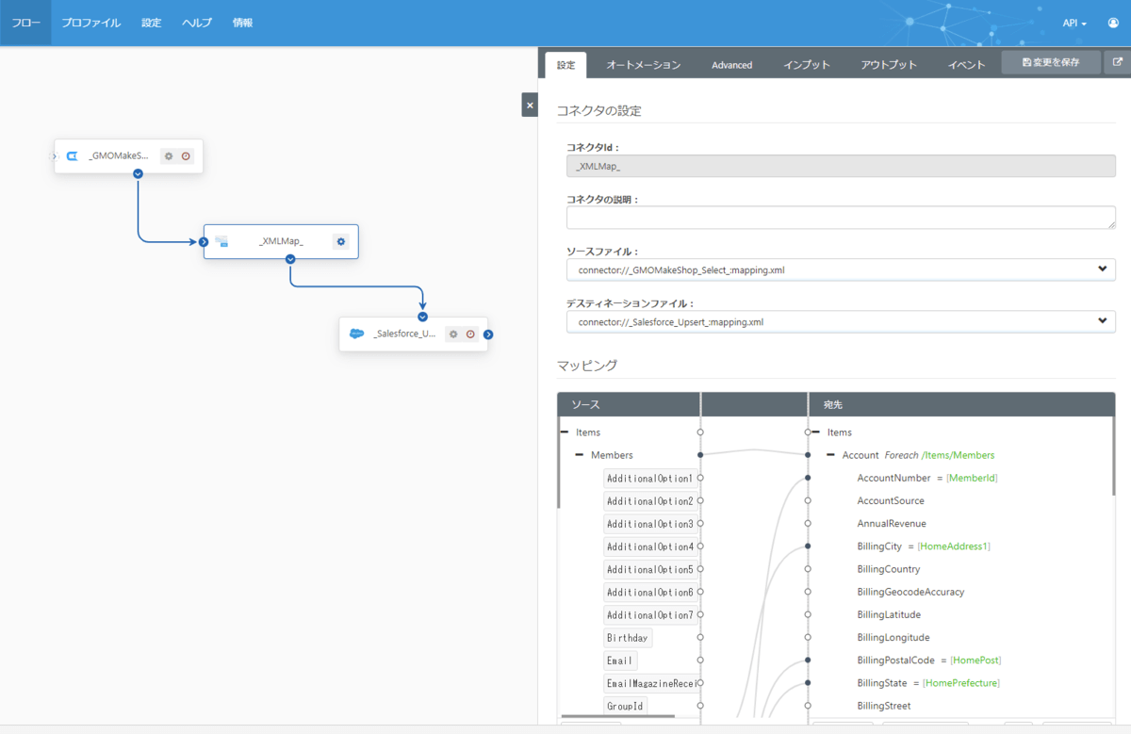Open the プロファイル menu
The height and width of the screenshot is (734, 1131).
point(91,23)
